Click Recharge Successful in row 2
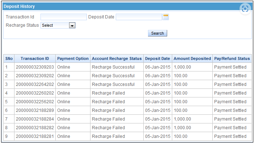Screen dimensions: 254x144 [x=113, y=76]
